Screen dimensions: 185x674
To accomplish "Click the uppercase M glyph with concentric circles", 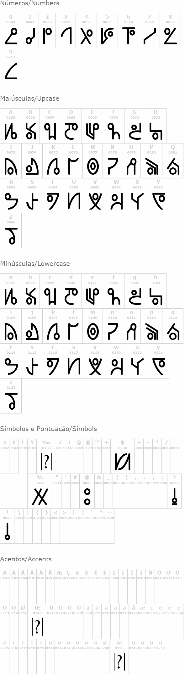I will 92,161.
